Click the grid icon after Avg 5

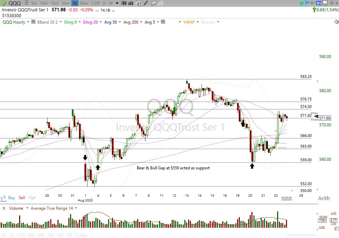click(x=163, y=22)
